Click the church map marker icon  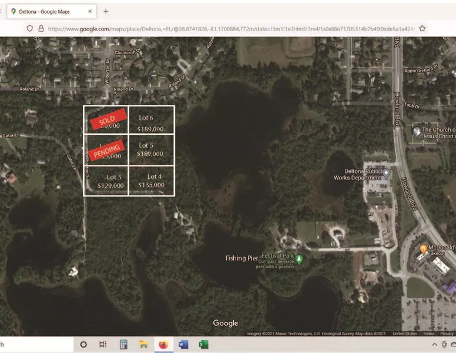417,132
